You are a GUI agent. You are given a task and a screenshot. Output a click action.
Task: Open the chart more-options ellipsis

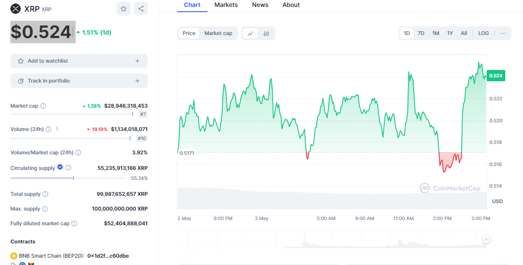(x=503, y=33)
